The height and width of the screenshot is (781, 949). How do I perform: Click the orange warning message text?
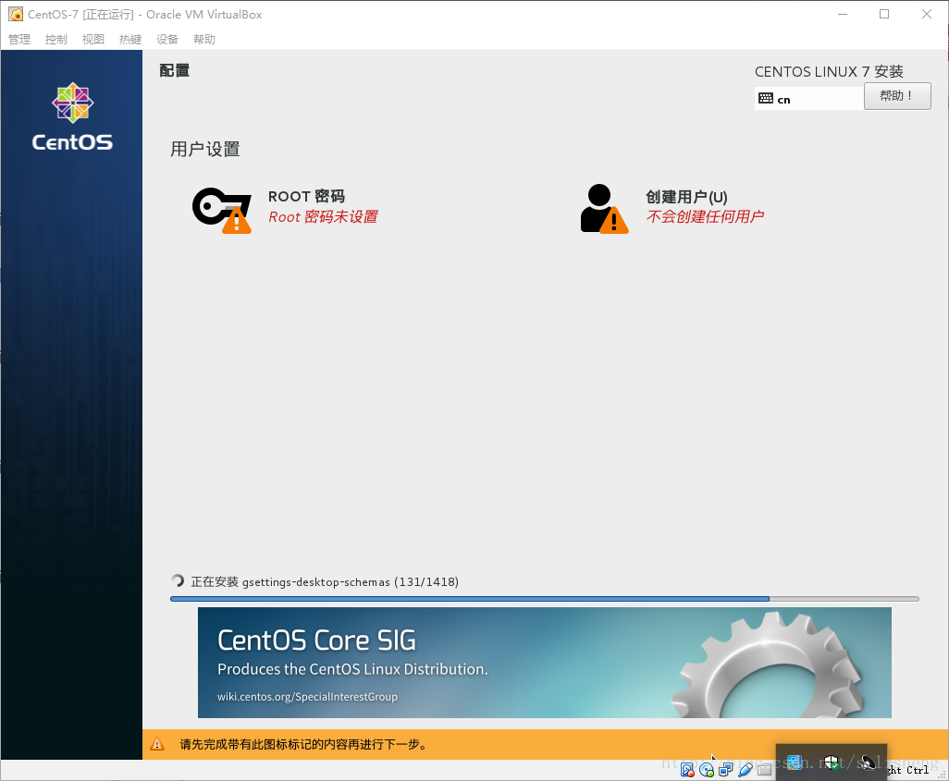pyautogui.click(x=304, y=744)
